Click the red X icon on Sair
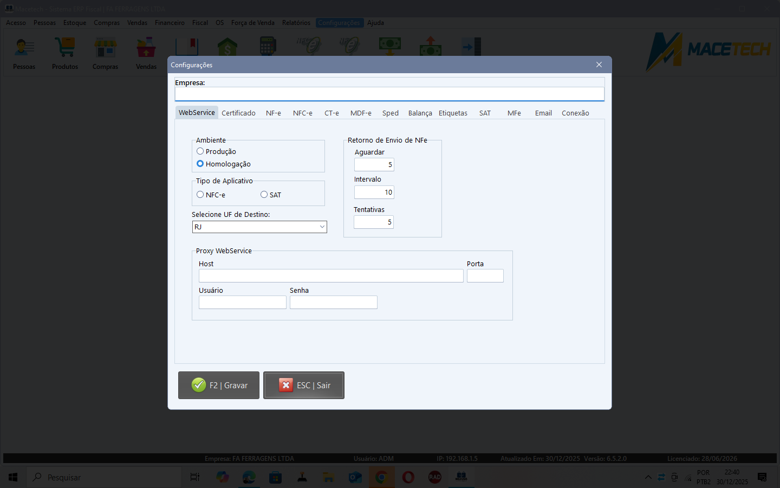 [286, 385]
